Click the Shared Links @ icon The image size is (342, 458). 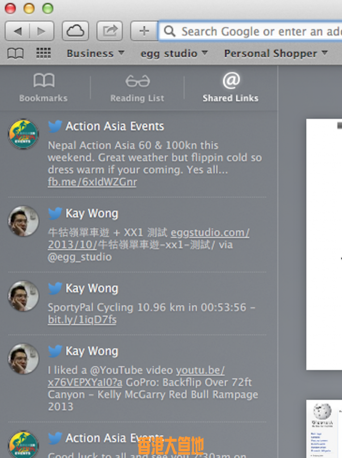[x=231, y=81]
